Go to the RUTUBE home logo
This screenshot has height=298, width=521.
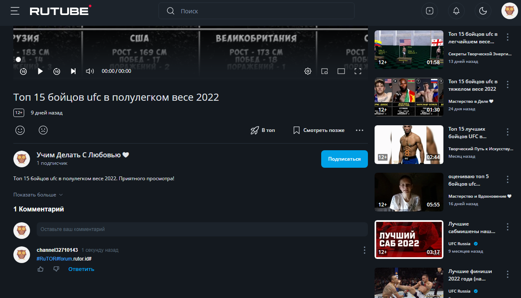click(x=61, y=10)
